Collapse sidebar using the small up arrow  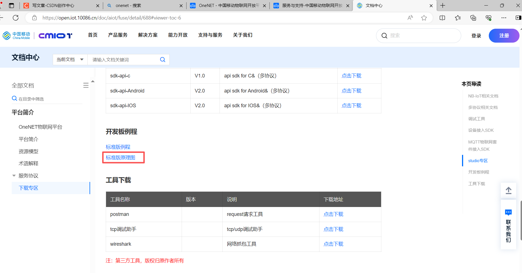click(x=93, y=81)
